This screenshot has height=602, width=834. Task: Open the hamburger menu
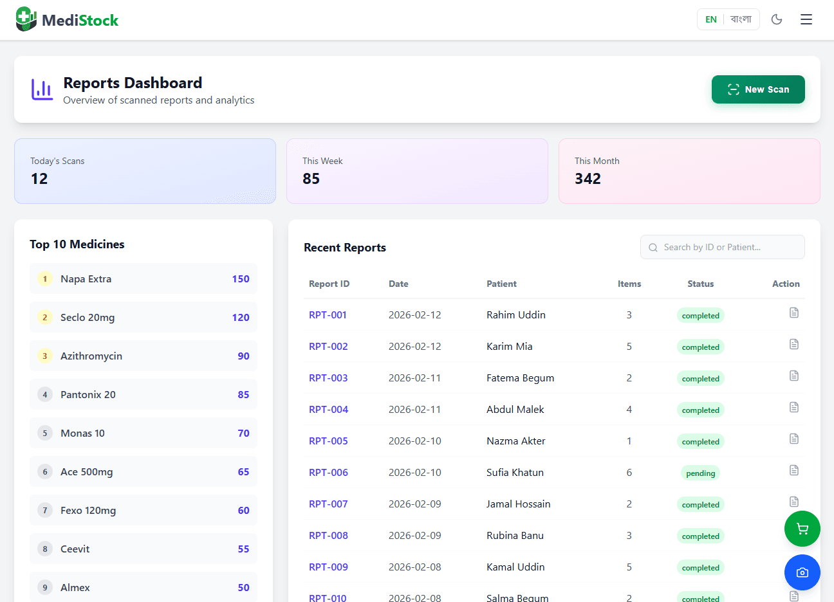pyautogui.click(x=806, y=19)
